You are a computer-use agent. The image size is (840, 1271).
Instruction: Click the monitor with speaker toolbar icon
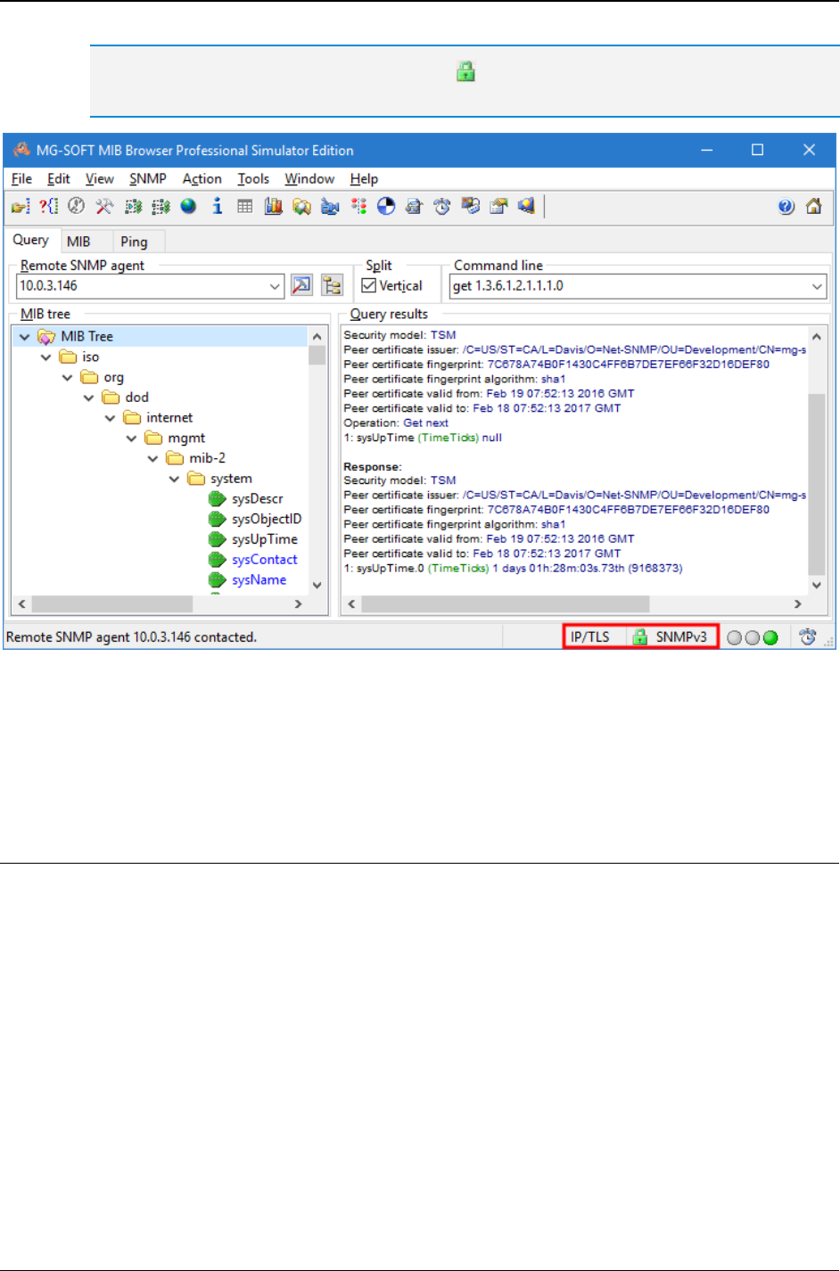click(x=527, y=207)
